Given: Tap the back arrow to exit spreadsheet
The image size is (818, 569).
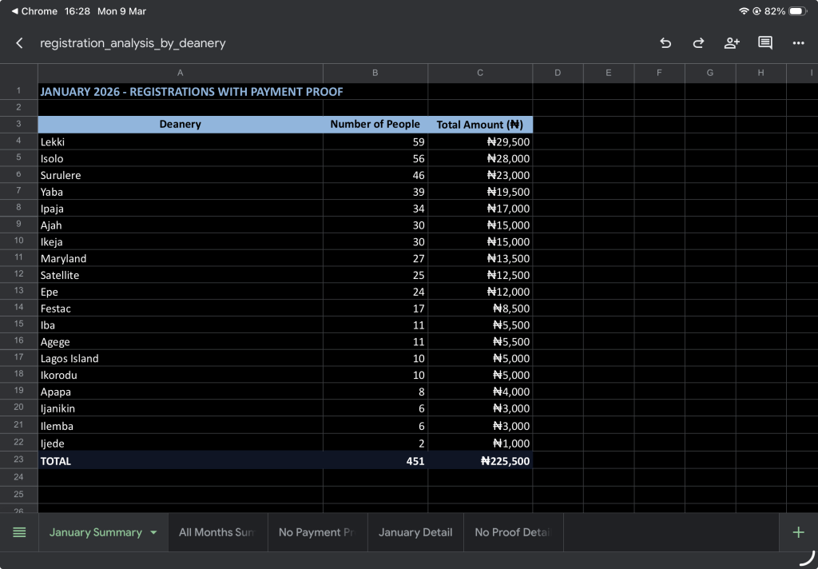Looking at the screenshot, I should tap(19, 43).
